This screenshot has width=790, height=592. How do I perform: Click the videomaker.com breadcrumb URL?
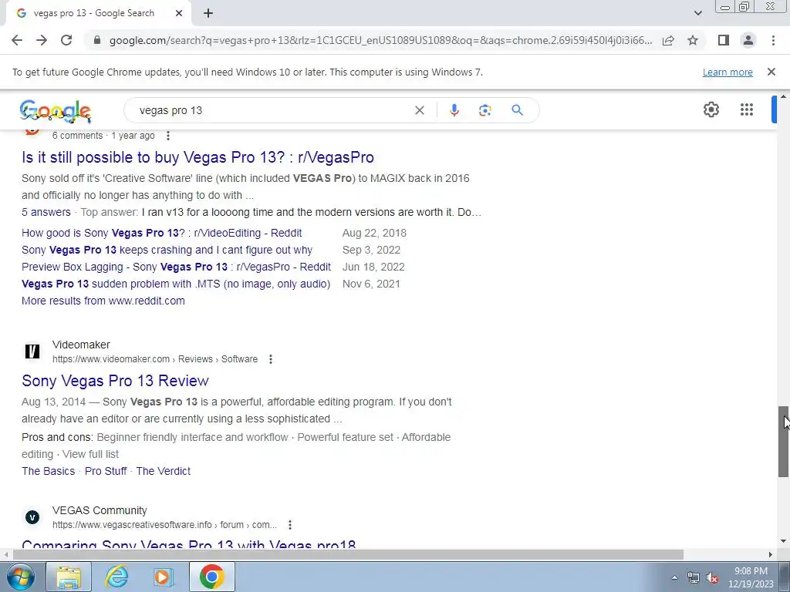point(154,359)
